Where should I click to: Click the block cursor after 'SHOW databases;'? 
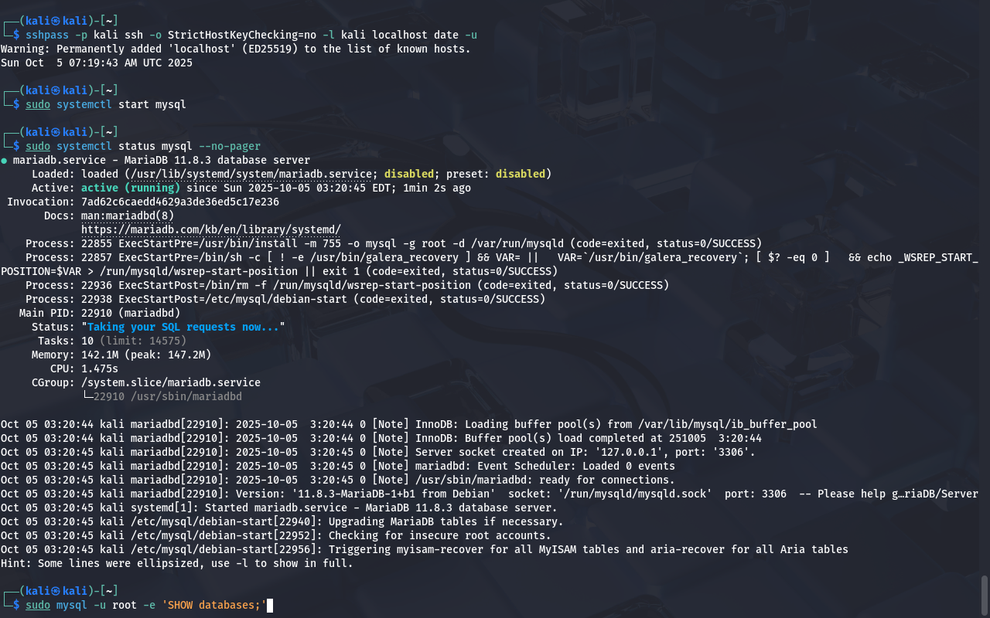[x=270, y=605]
